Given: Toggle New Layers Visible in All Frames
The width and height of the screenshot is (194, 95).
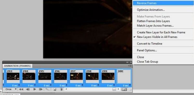Looking at the screenshot, I should pos(163,37).
